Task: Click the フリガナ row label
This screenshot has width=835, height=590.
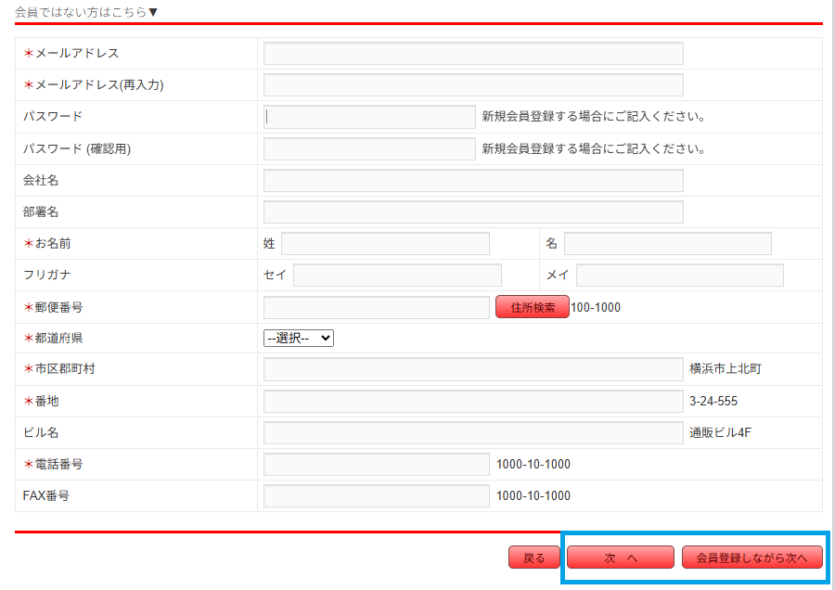Action: point(47,275)
